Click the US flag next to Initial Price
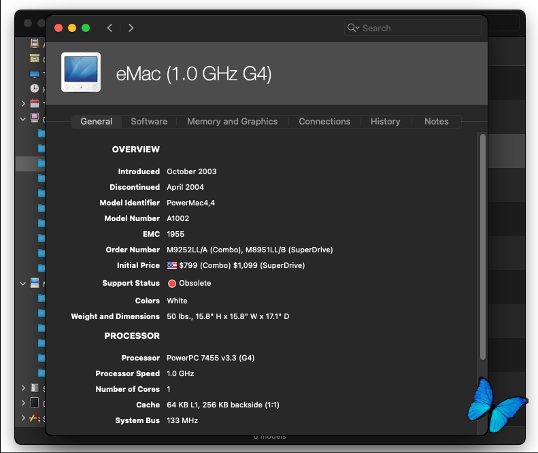 172,265
